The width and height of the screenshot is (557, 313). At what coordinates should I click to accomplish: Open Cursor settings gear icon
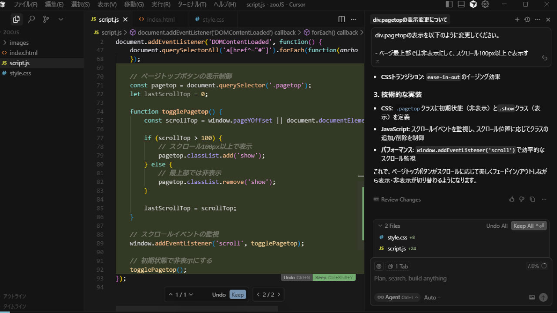pos(486,4)
